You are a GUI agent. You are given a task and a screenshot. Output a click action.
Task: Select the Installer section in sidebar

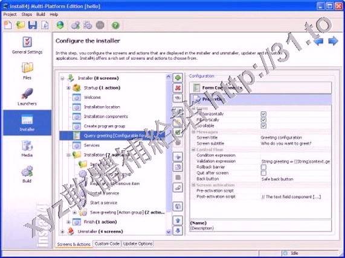click(x=27, y=122)
